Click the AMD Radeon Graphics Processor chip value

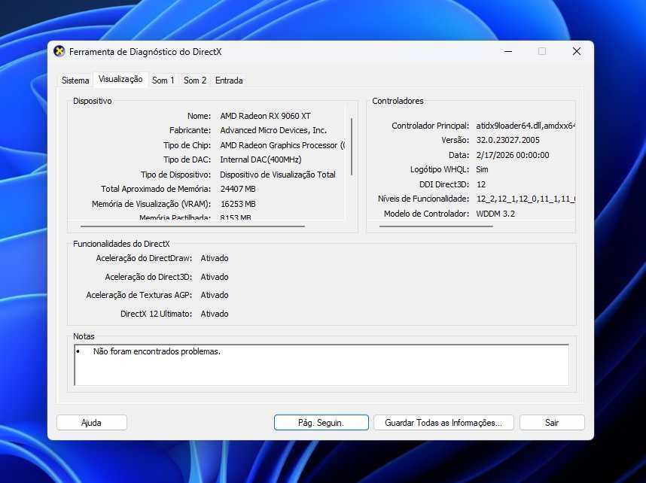[282, 145]
